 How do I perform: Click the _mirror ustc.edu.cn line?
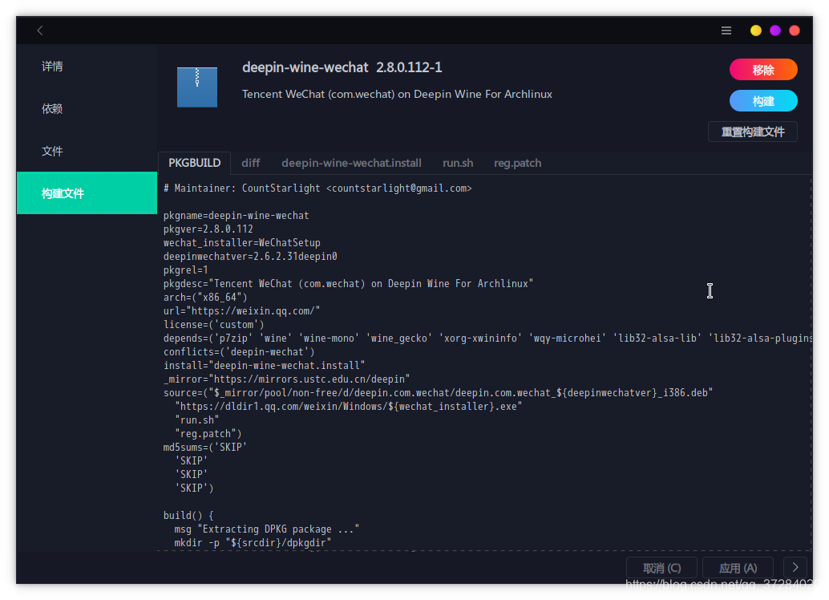pyautogui.click(x=286, y=379)
